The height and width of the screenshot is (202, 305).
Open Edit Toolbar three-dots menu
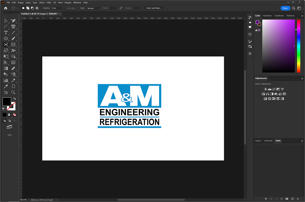tap(10, 135)
